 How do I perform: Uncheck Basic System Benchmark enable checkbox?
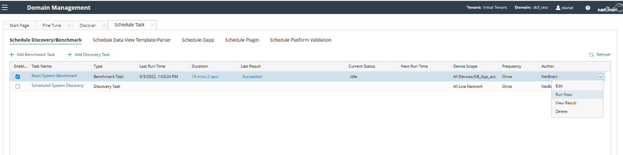click(x=17, y=77)
